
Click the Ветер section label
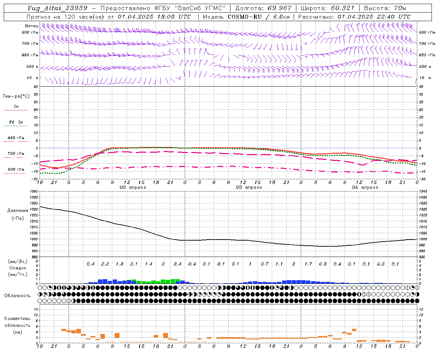pyautogui.click(x=32, y=26)
